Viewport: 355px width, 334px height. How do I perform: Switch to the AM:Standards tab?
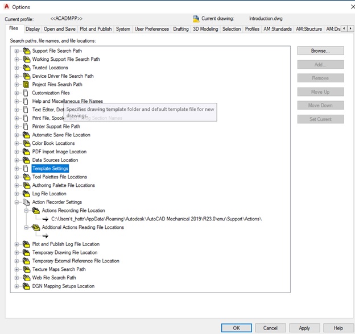[278, 29]
